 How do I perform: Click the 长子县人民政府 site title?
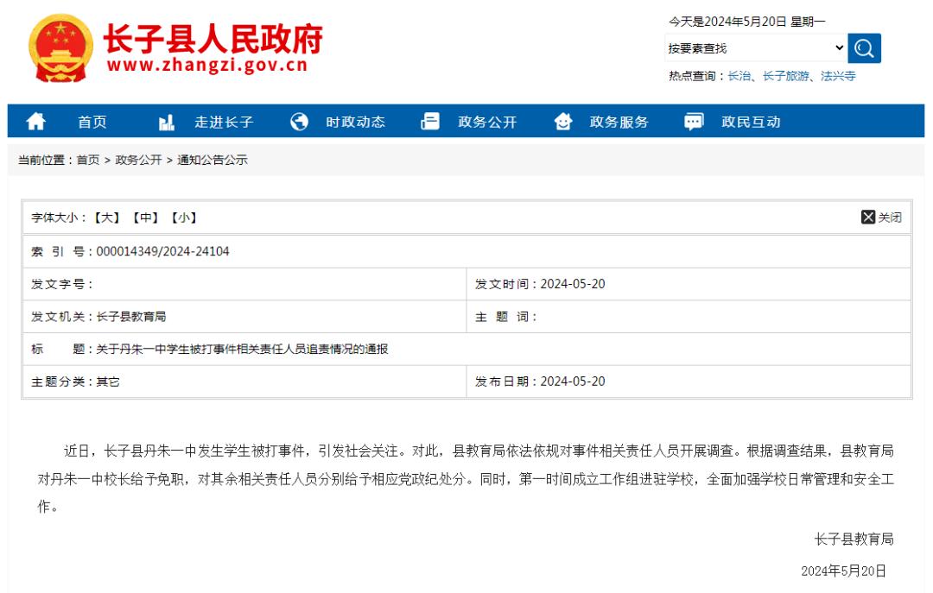click(x=213, y=39)
